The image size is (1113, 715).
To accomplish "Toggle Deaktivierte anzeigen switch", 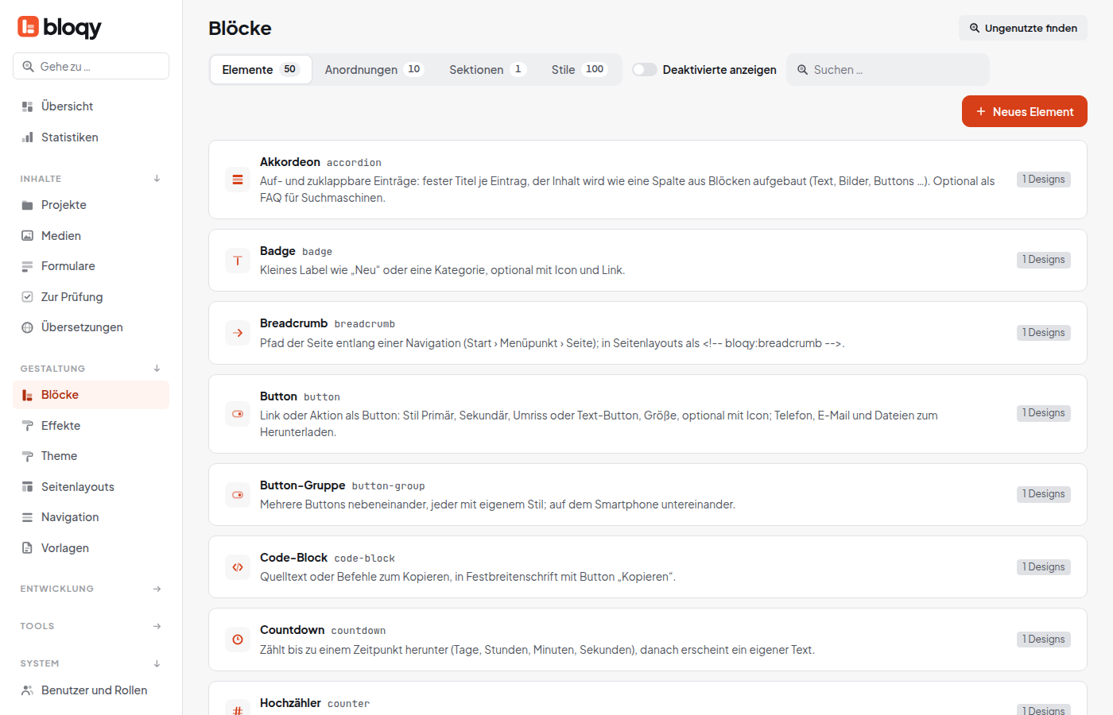I will (645, 70).
